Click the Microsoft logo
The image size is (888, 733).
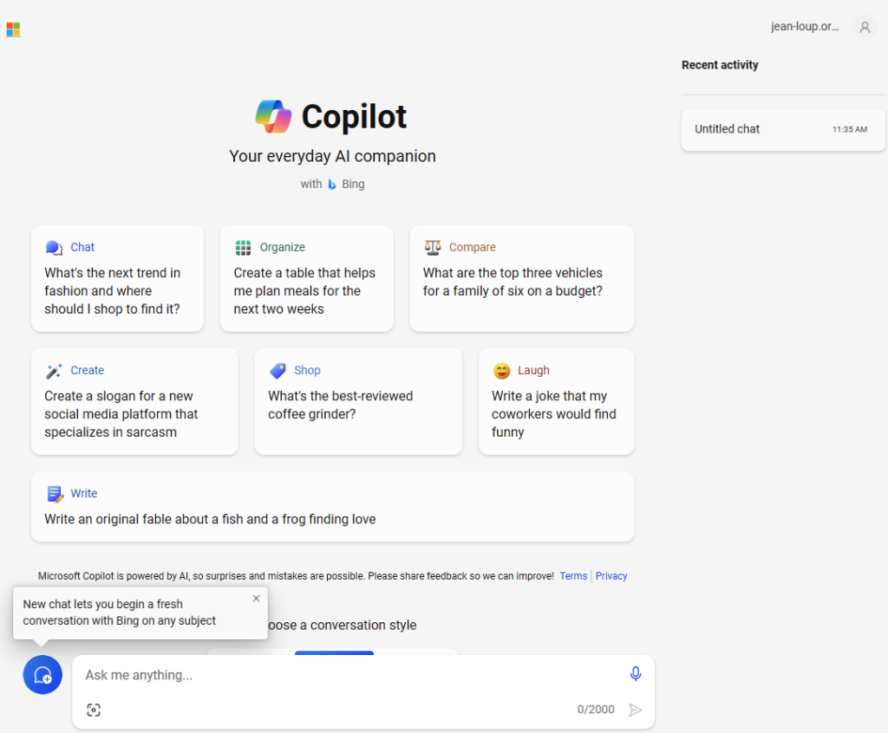(13, 29)
